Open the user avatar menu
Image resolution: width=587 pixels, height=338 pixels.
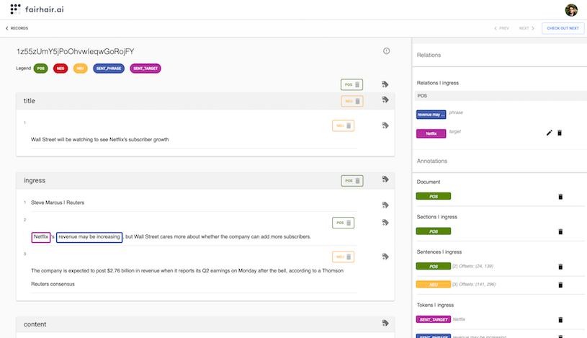tap(571, 10)
